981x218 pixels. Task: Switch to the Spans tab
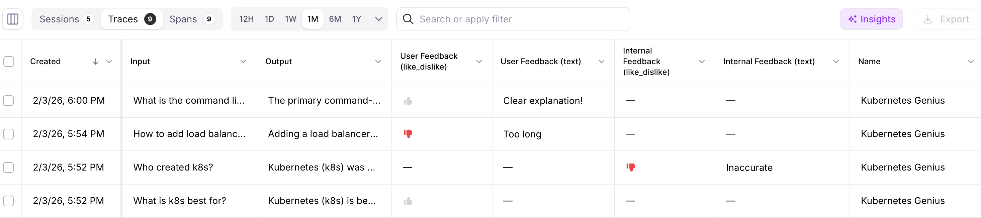pos(184,19)
